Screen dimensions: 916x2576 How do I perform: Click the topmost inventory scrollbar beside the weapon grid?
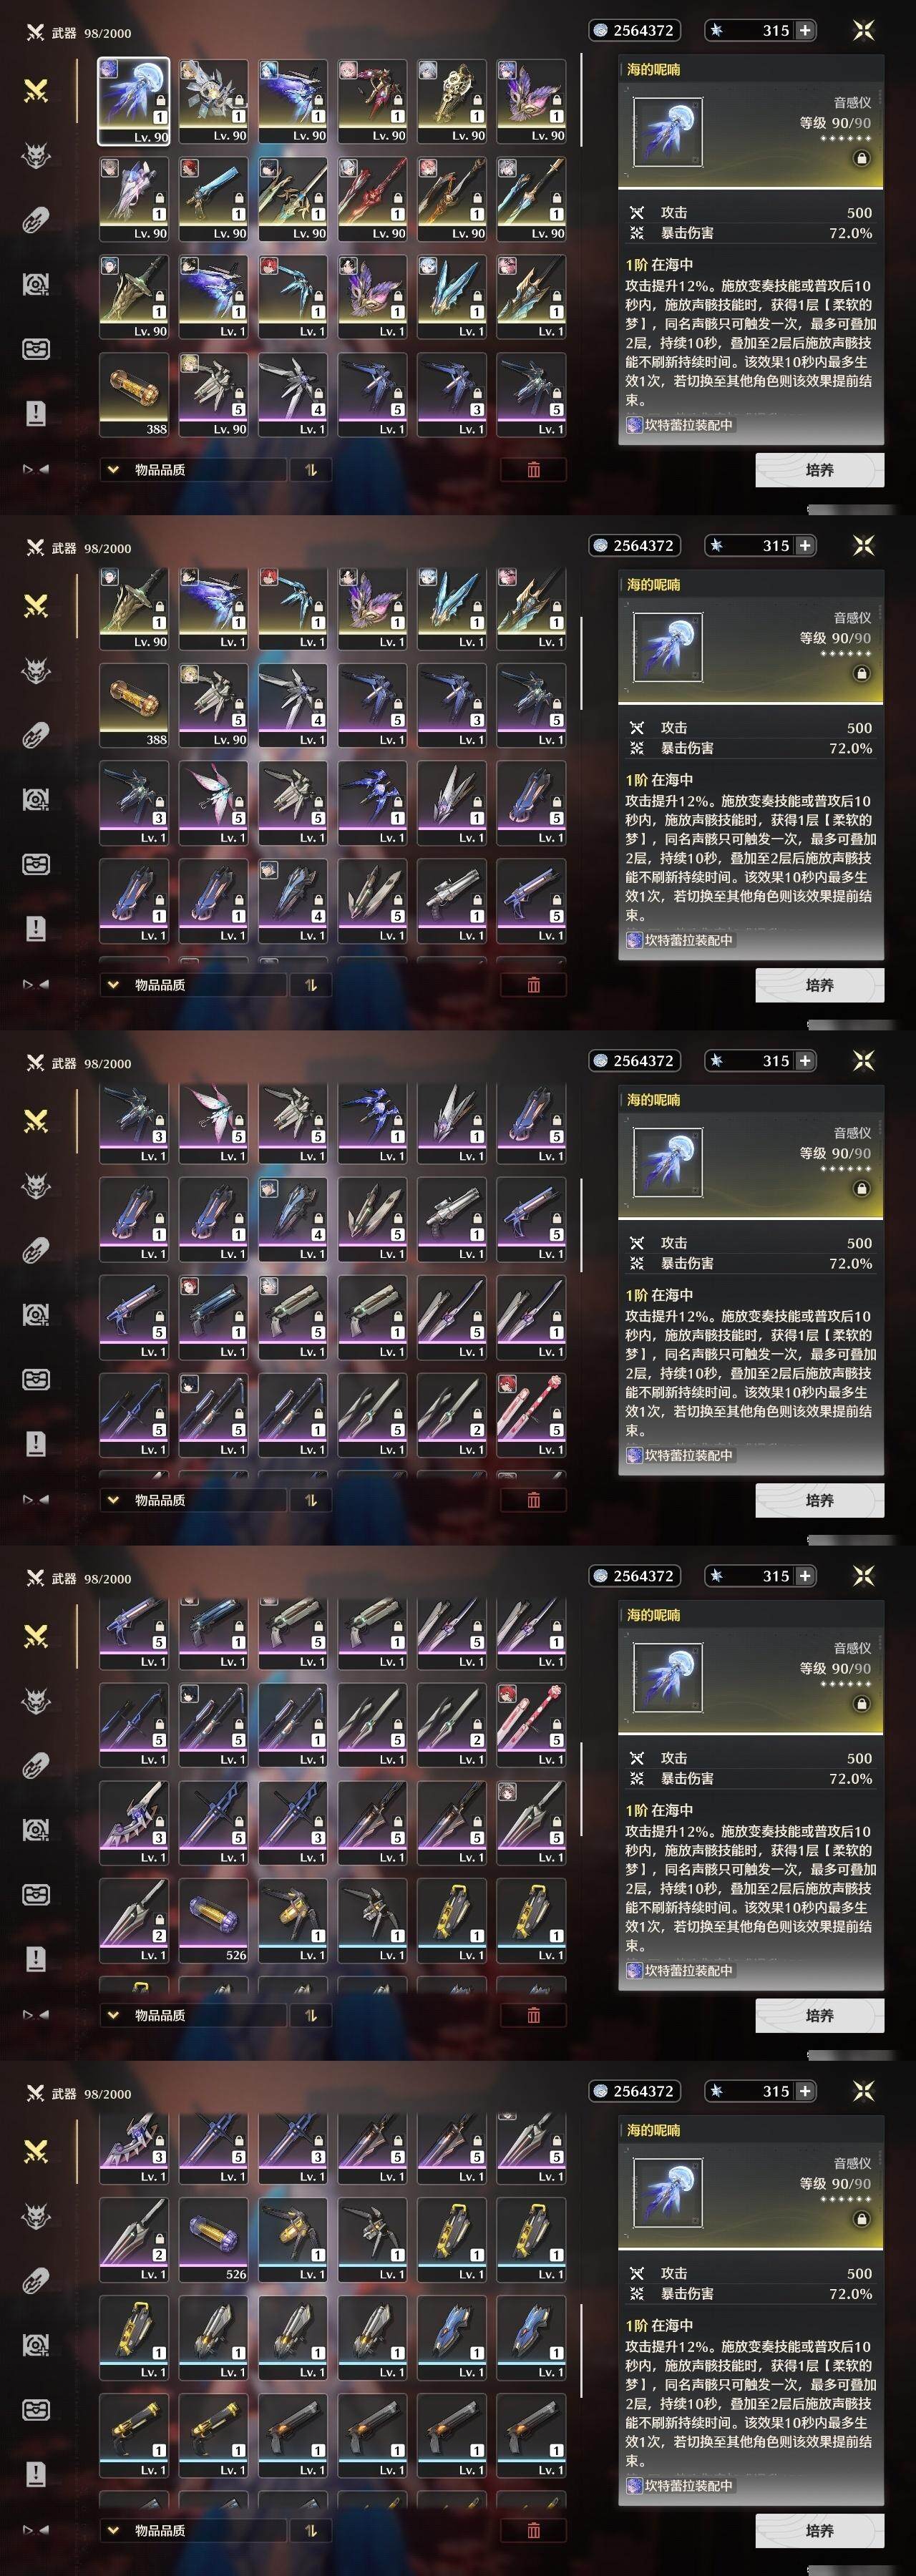click(x=581, y=101)
